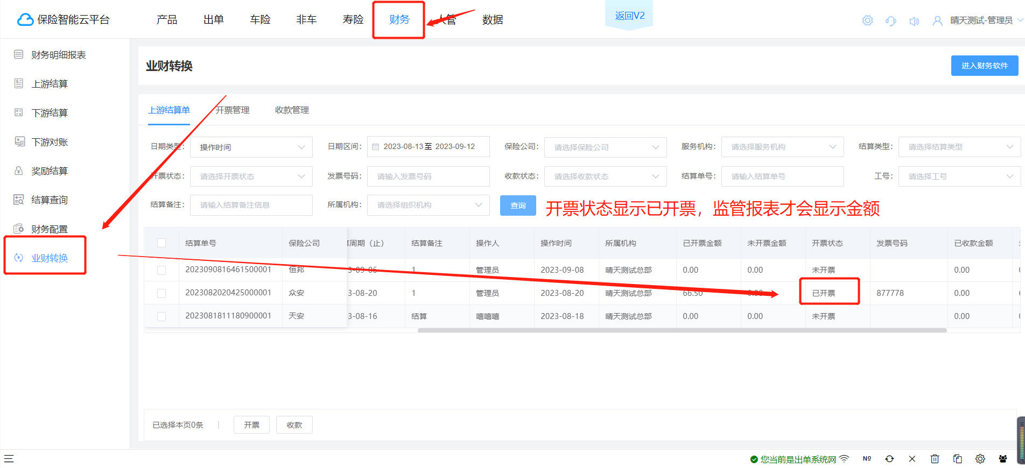Open the 财务 top menu
This screenshot has height=468, width=1025.
[x=399, y=19]
